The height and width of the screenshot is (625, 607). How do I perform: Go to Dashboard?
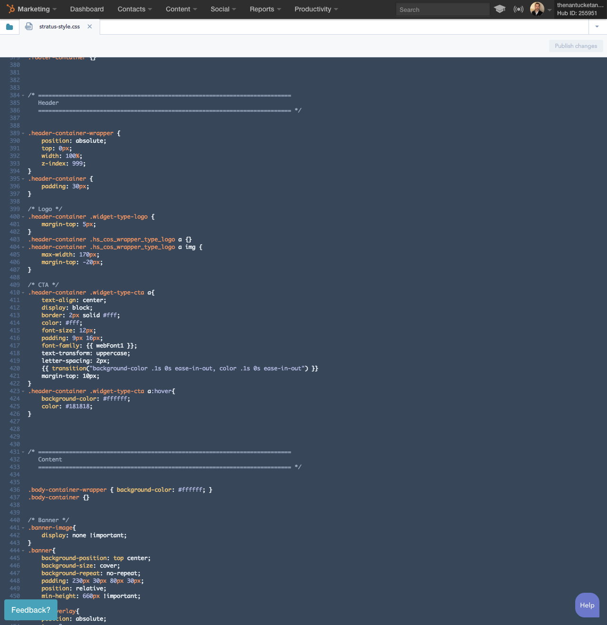click(87, 9)
